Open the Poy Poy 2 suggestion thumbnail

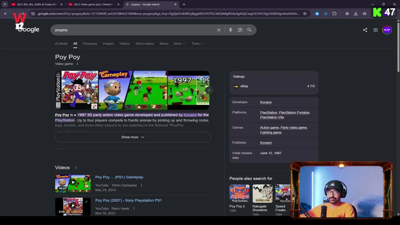[x=239, y=193]
